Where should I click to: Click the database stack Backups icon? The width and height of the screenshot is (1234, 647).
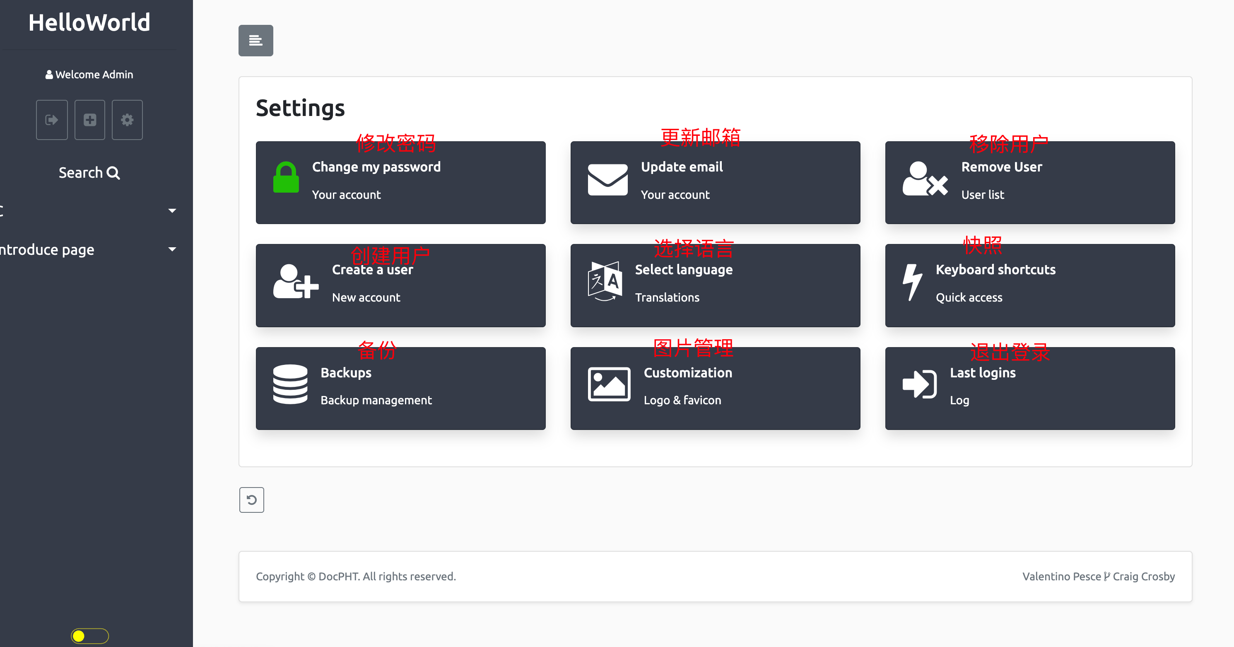(290, 384)
